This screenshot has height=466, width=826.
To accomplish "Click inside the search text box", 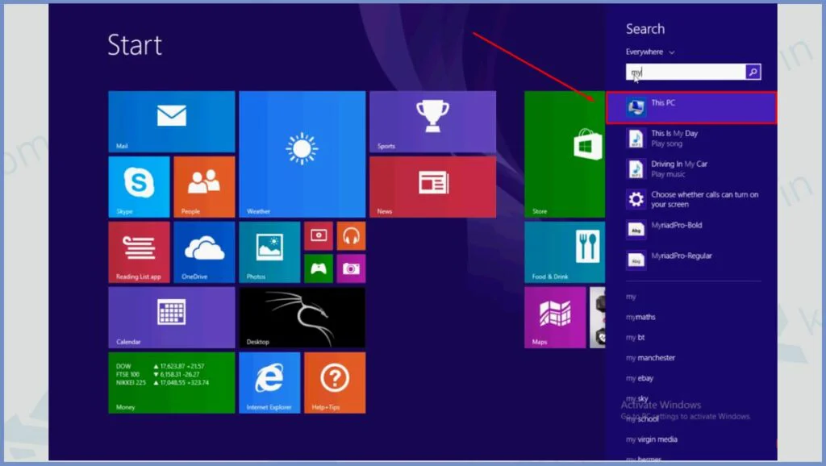I will pos(686,73).
